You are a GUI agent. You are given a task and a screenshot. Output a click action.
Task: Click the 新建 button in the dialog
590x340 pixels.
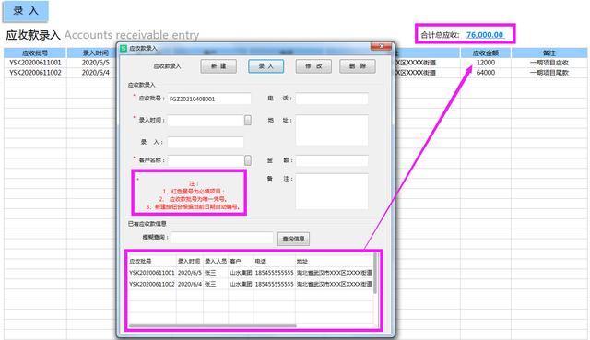pos(218,66)
